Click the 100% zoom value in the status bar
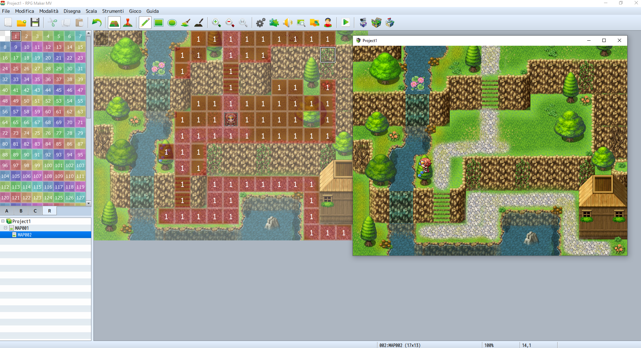 (x=489, y=345)
